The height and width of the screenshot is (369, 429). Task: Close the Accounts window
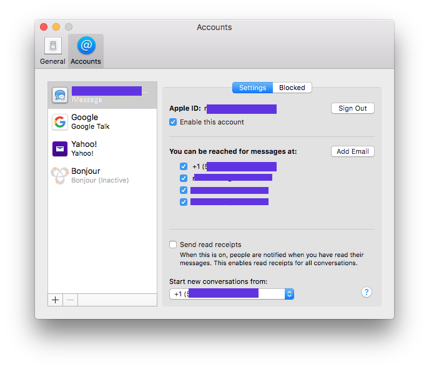[x=44, y=27]
